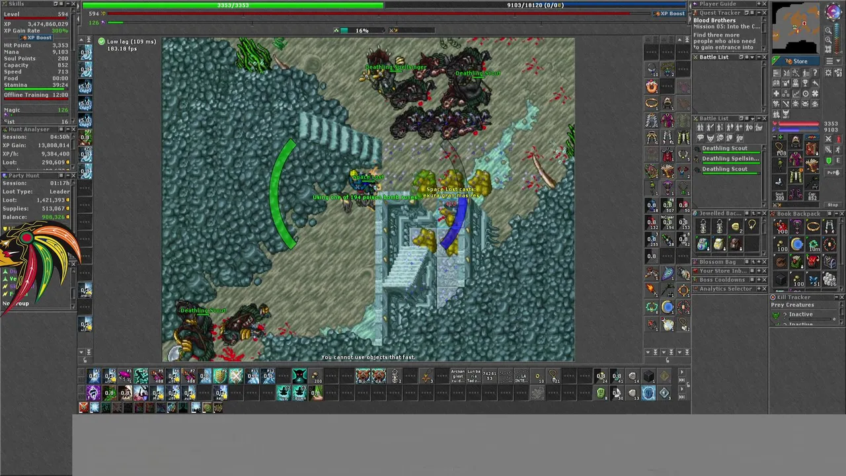
Task: Click the flaming torch item on the right action bar
Action: 652,290
